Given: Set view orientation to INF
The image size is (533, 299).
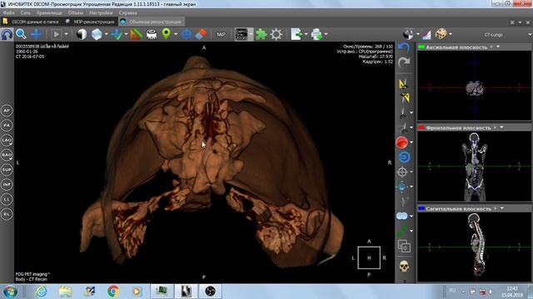Looking at the screenshot, I should click(x=7, y=184).
